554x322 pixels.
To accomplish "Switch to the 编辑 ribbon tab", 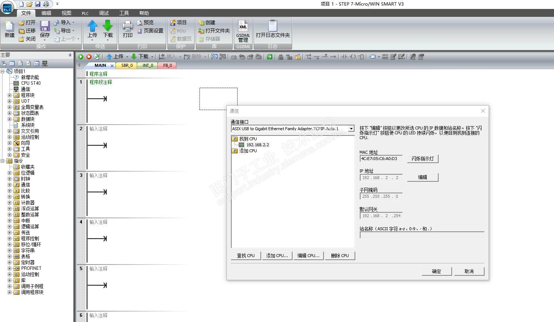I will coord(46,13).
